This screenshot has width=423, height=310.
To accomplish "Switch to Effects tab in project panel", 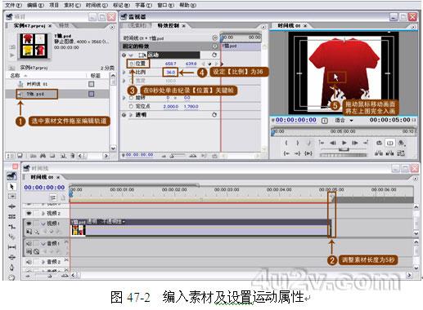I will click(64, 25).
